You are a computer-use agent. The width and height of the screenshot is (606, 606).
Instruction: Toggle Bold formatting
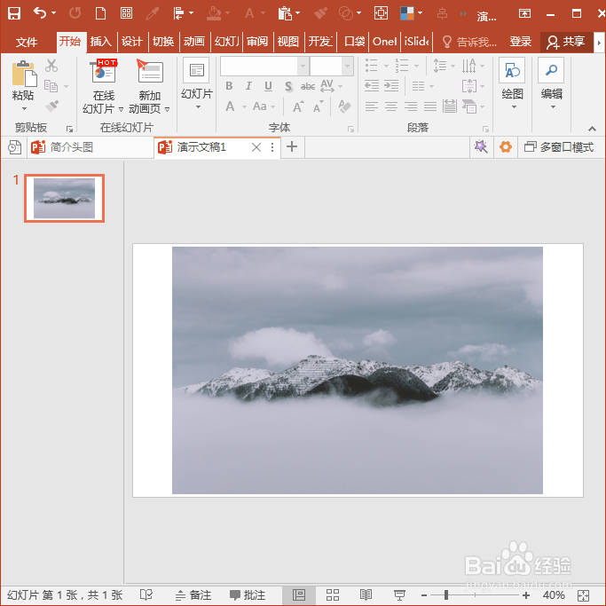point(229,86)
